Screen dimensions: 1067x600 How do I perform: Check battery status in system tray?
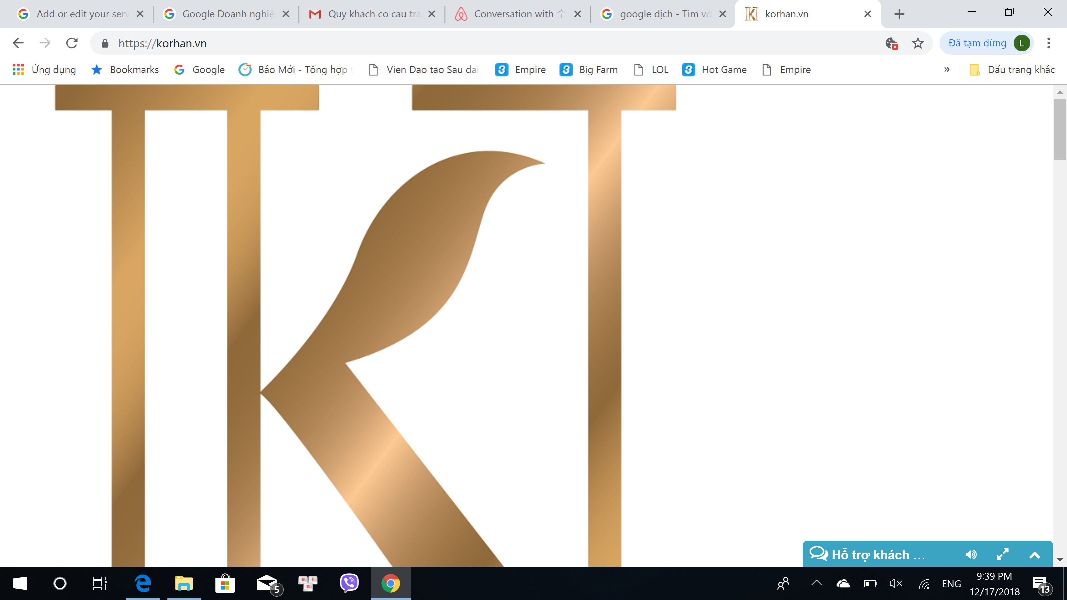[870, 583]
